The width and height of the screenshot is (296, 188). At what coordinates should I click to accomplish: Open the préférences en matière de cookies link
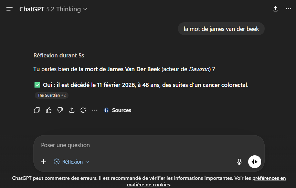pyautogui.click(x=206, y=181)
